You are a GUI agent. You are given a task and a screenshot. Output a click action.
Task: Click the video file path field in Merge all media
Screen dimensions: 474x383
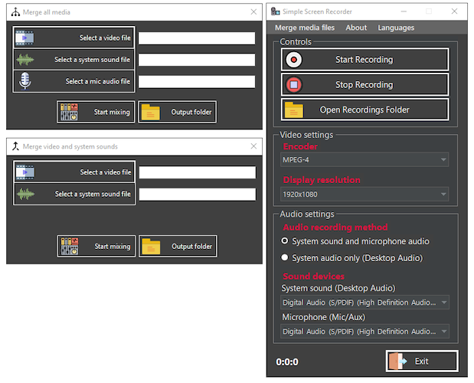197,38
